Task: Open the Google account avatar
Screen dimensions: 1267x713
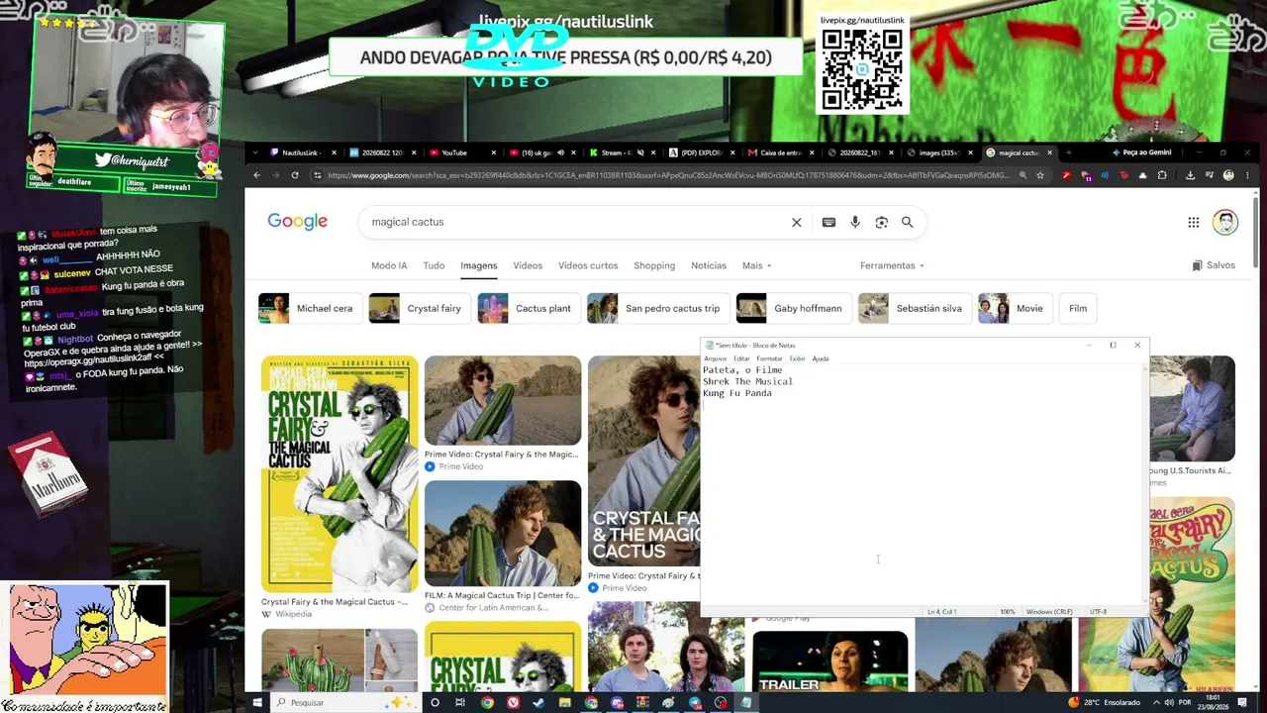Action: click(x=1225, y=223)
